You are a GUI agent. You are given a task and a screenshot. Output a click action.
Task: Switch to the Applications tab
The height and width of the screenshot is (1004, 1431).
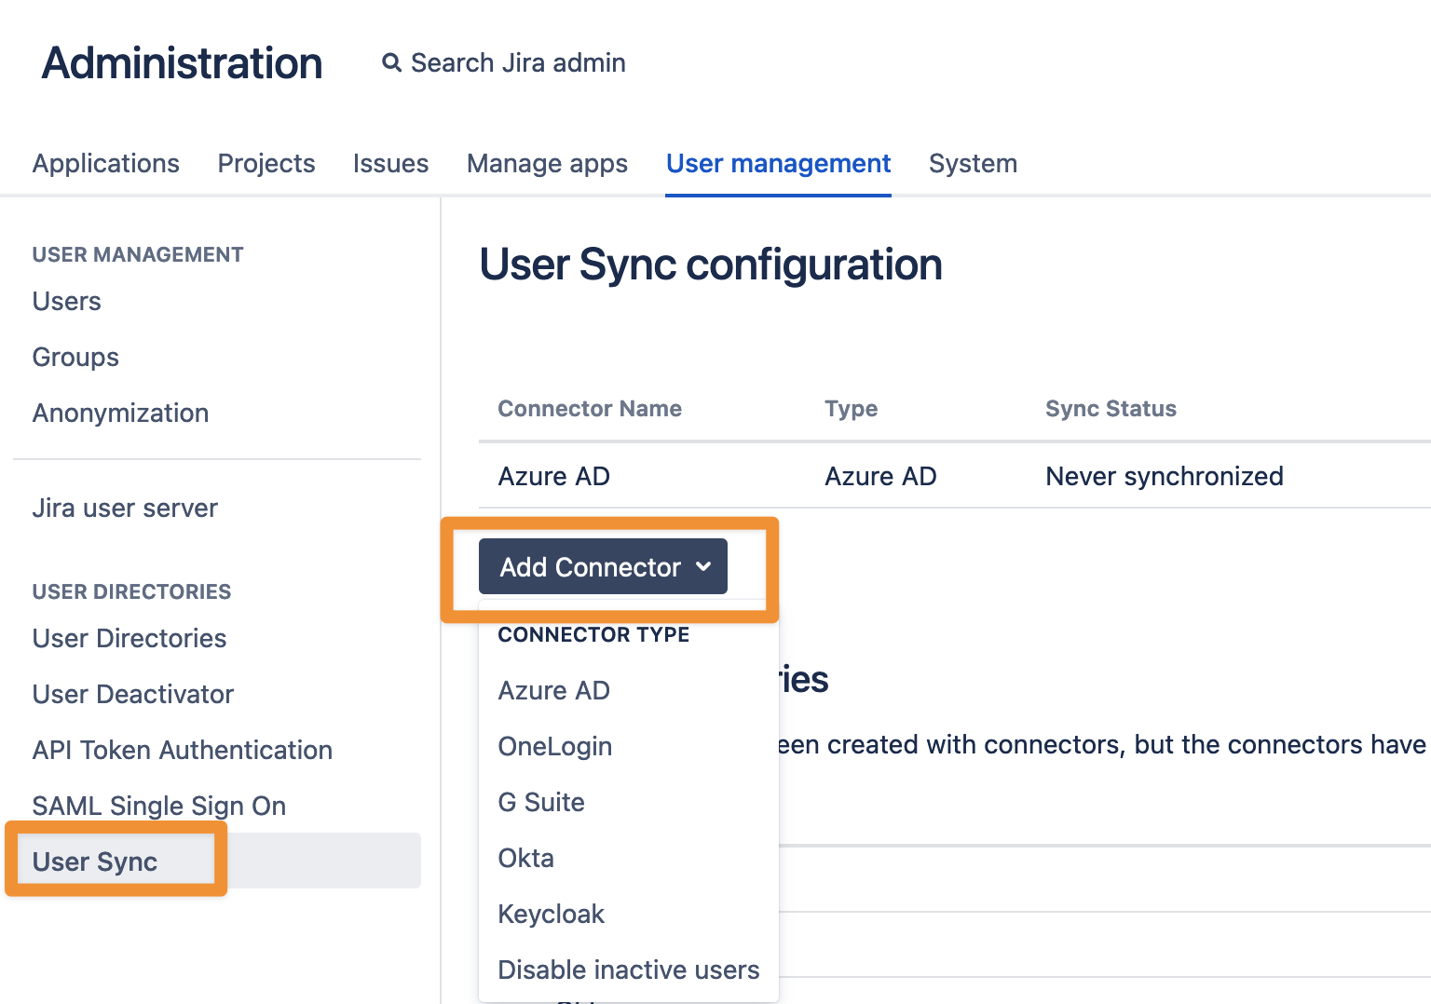(105, 163)
